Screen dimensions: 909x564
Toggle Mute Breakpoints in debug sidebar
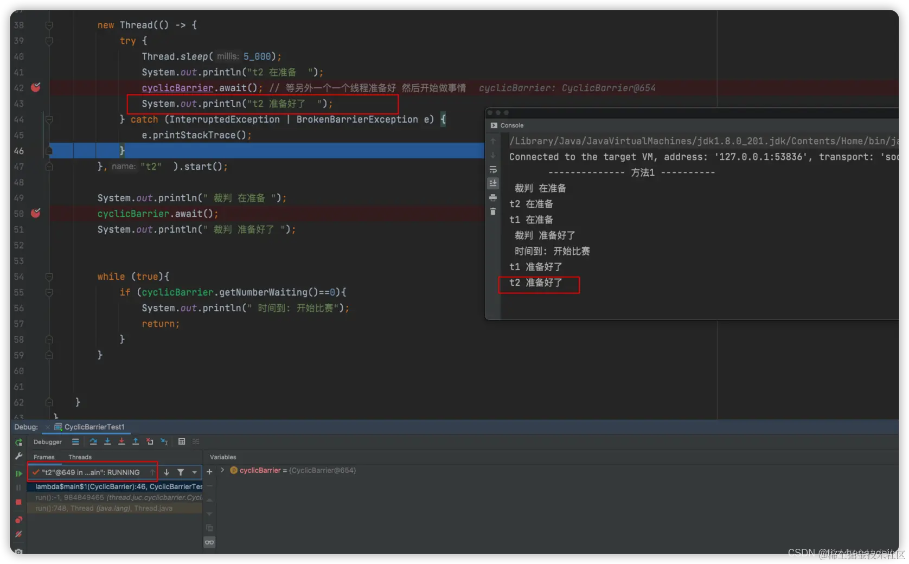click(x=18, y=534)
